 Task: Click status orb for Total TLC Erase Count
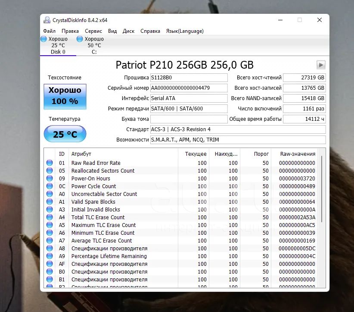50,217
